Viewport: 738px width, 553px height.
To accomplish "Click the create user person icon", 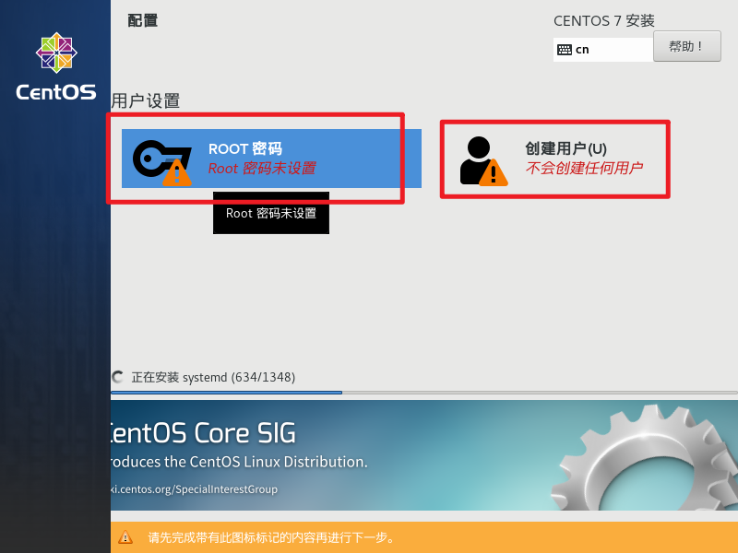I will [483, 160].
